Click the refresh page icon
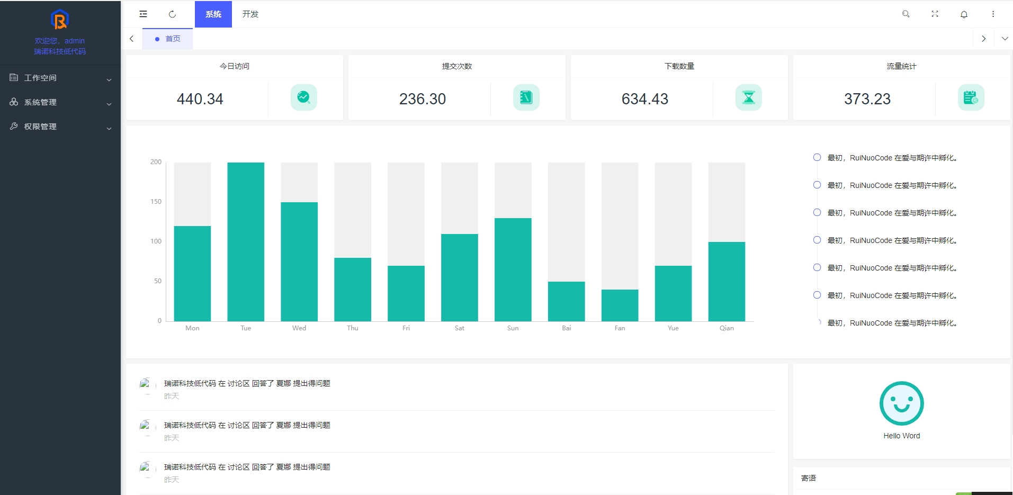Image resolution: width=1013 pixels, height=495 pixels. click(172, 14)
